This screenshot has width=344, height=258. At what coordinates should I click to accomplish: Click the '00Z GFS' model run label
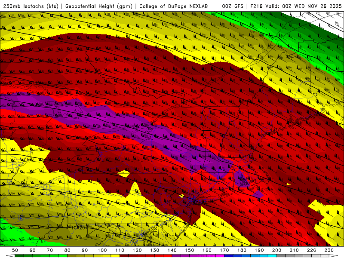click(x=233, y=6)
